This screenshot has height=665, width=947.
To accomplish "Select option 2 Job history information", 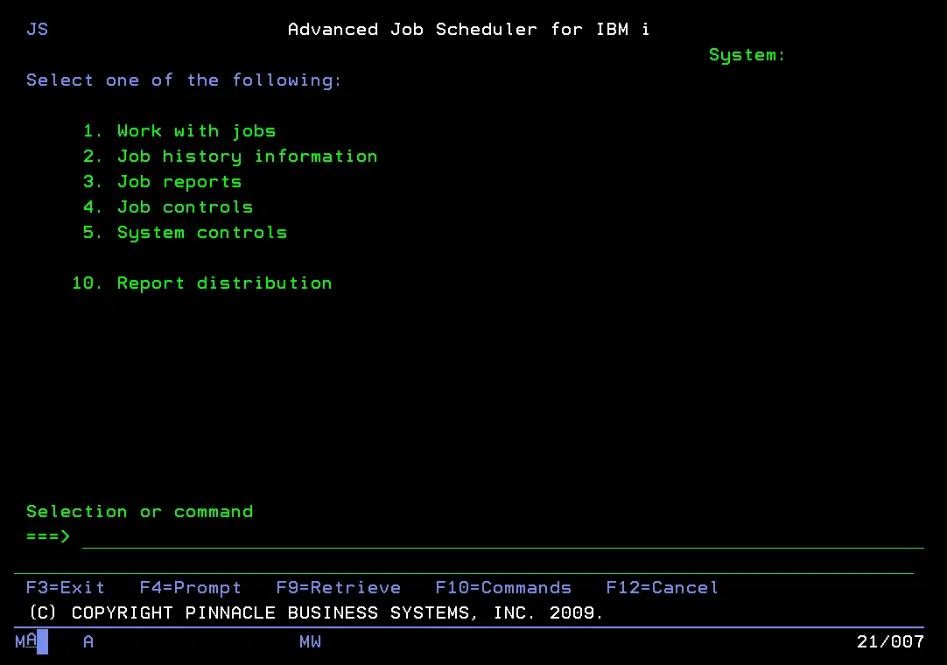I will [x=230, y=157].
